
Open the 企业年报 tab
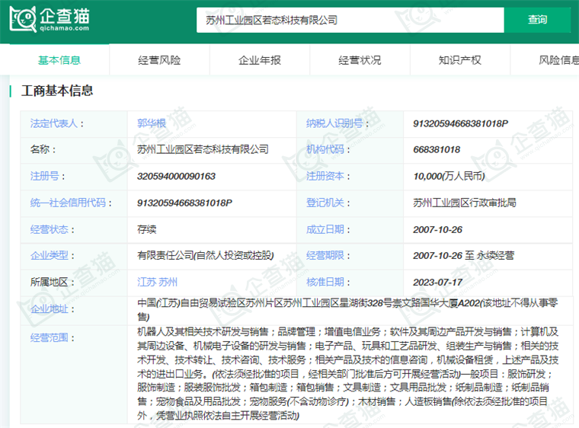click(260, 60)
